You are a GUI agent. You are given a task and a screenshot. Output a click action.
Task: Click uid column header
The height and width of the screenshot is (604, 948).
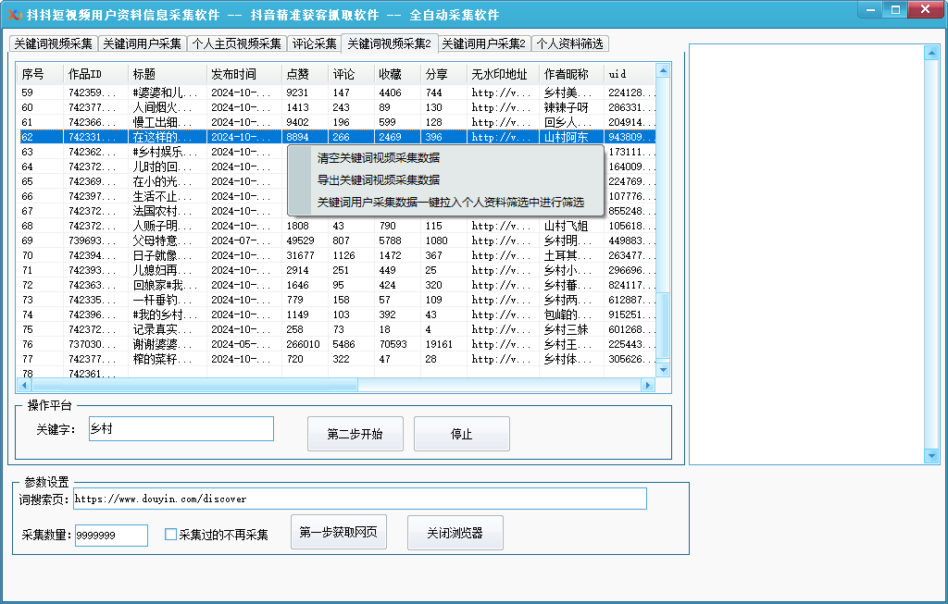[x=630, y=74]
